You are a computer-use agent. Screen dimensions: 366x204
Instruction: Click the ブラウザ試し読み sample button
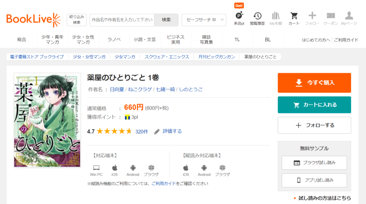tap(314, 163)
